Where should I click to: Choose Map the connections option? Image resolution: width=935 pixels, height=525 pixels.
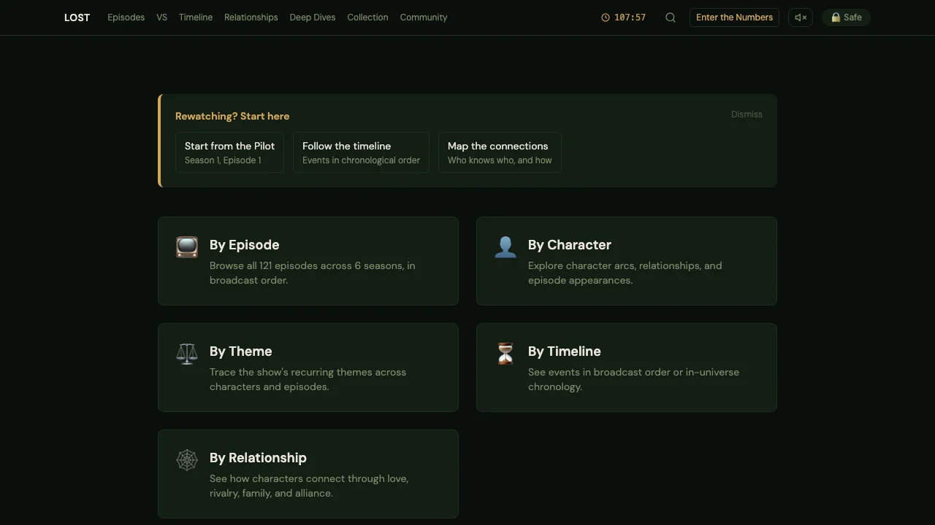(x=500, y=152)
